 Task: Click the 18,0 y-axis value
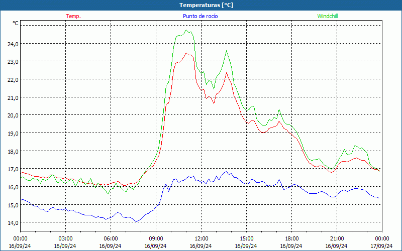pos(13,151)
